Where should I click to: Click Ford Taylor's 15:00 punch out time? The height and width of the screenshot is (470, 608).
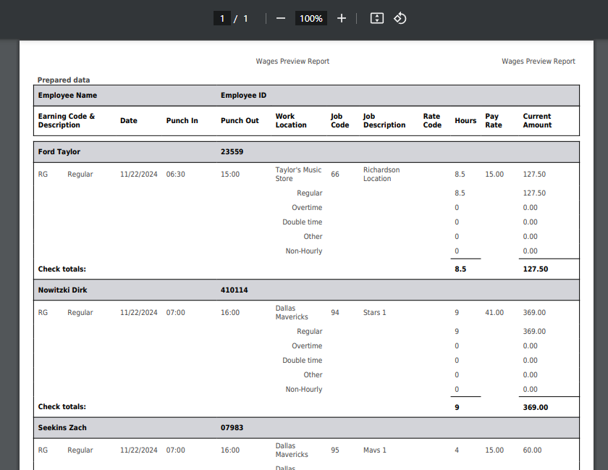(x=230, y=175)
